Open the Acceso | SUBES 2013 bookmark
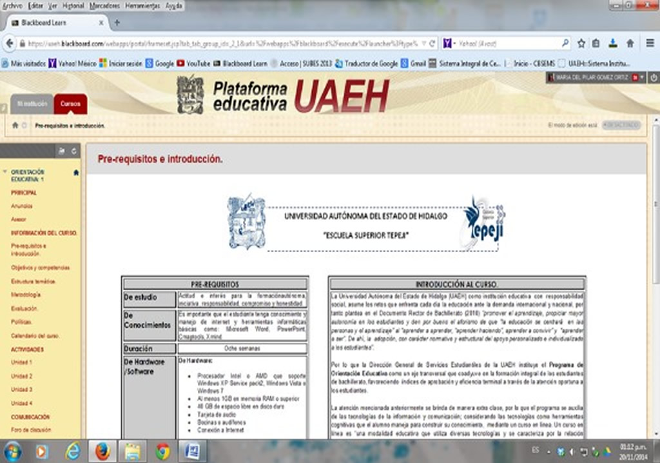Image resolution: width=660 pixels, height=463 pixels. tap(302, 64)
